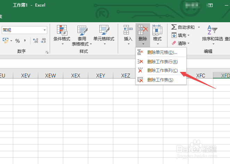The image size is (230, 164).
Task: Click the AutoSum (自动求和) sigma icon
Action: click(174, 27)
